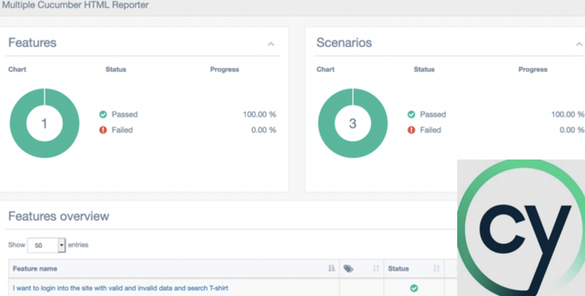Viewport: 585px width, 296px height.
Task: Sort by the Feature name column header
Action: [35, 268]
